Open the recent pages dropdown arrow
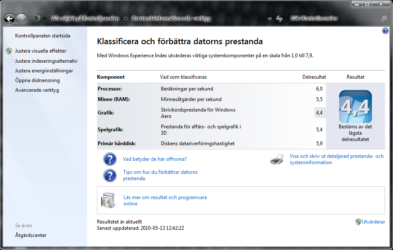This screenshot has height=250, width=393. (x=29, y=19)
